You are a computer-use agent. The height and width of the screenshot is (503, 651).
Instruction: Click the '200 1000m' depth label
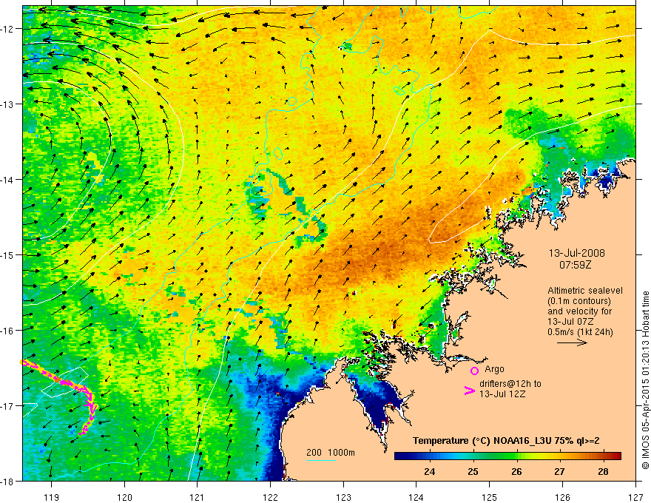click(331, 453)
